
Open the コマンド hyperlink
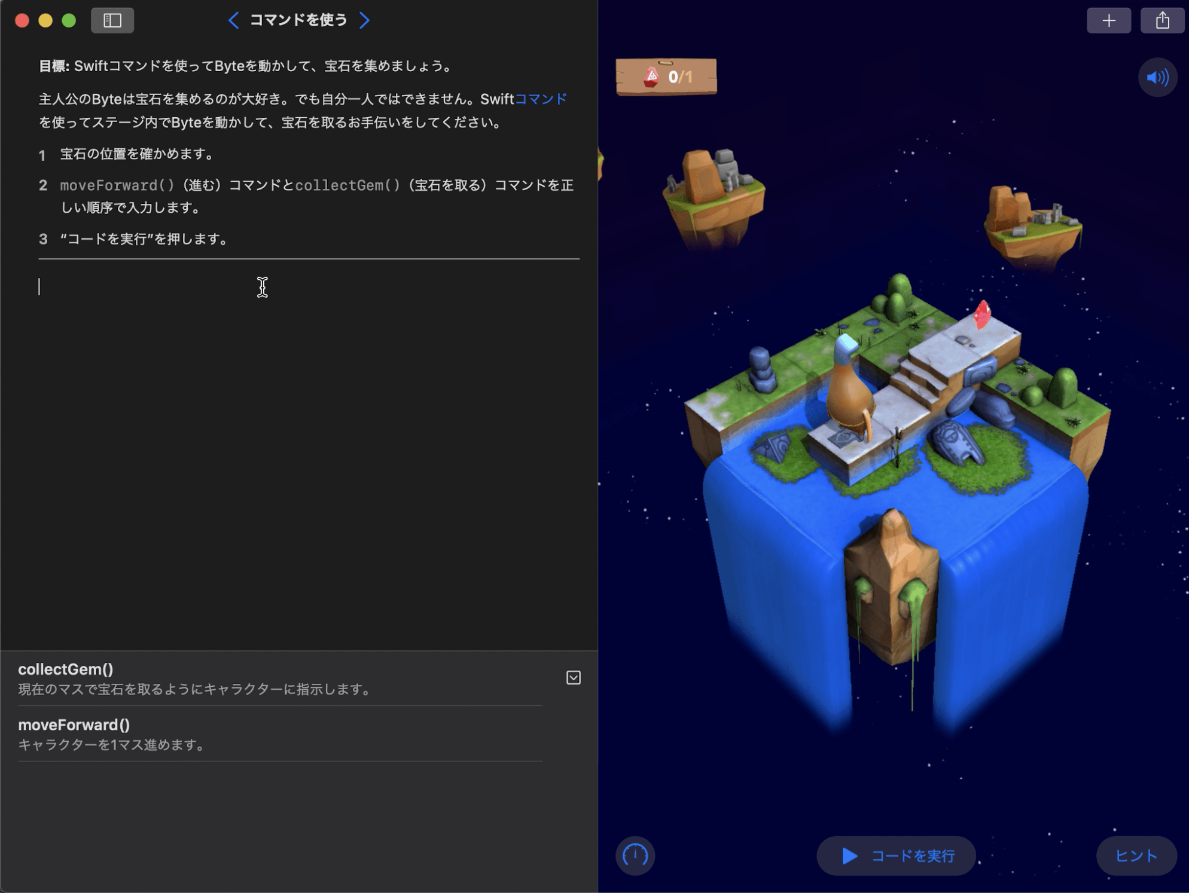[x=541, y=99]
